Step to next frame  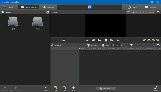[x=112, y=40]
